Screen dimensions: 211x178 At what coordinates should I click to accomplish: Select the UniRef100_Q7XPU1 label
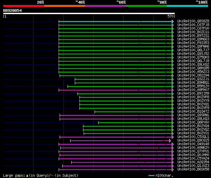[x=193, y=151]
